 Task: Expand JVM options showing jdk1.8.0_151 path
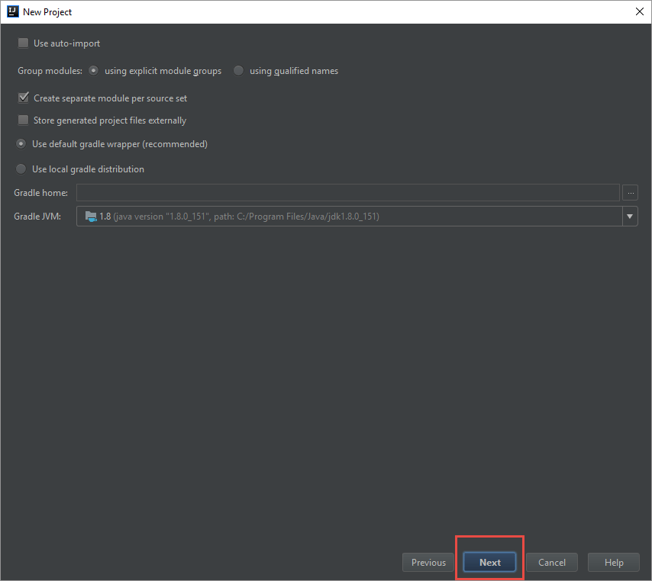pos(630,216)
